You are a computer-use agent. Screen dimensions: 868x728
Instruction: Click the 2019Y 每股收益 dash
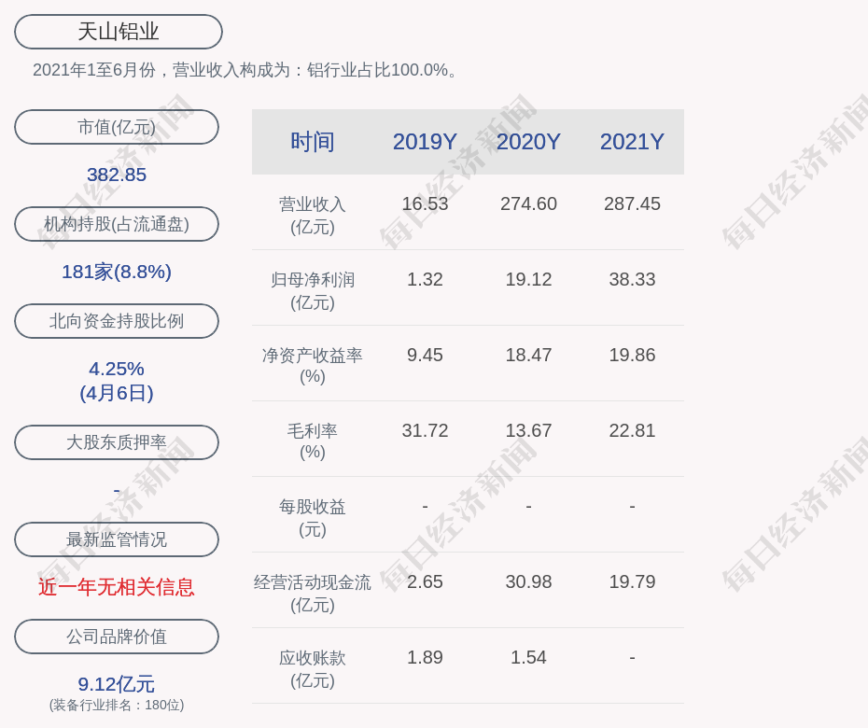tap(426, 506)
